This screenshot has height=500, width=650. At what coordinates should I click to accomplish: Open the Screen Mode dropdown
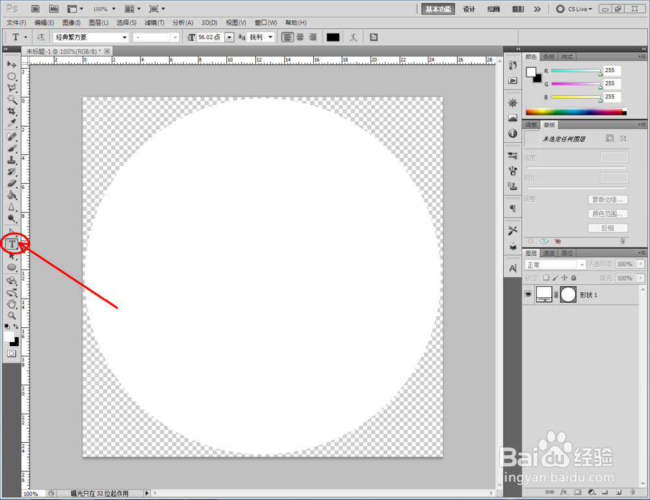157,8
